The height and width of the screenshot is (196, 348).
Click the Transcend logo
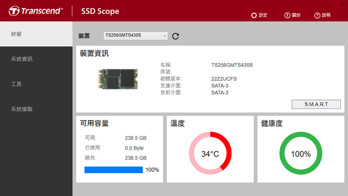coord(36,11)
